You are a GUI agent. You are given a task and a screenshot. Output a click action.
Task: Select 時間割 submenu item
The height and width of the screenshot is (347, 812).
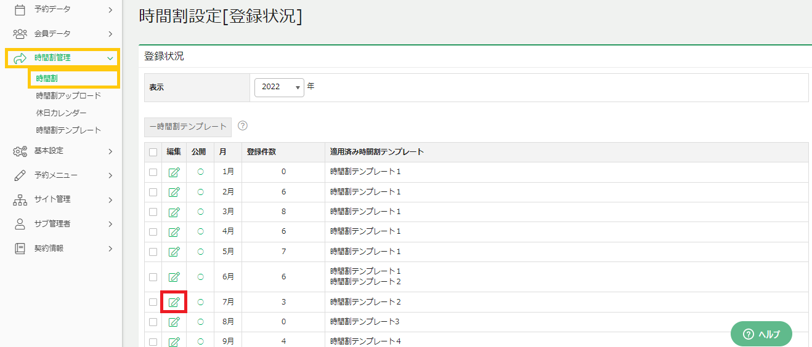pos(47,78)
